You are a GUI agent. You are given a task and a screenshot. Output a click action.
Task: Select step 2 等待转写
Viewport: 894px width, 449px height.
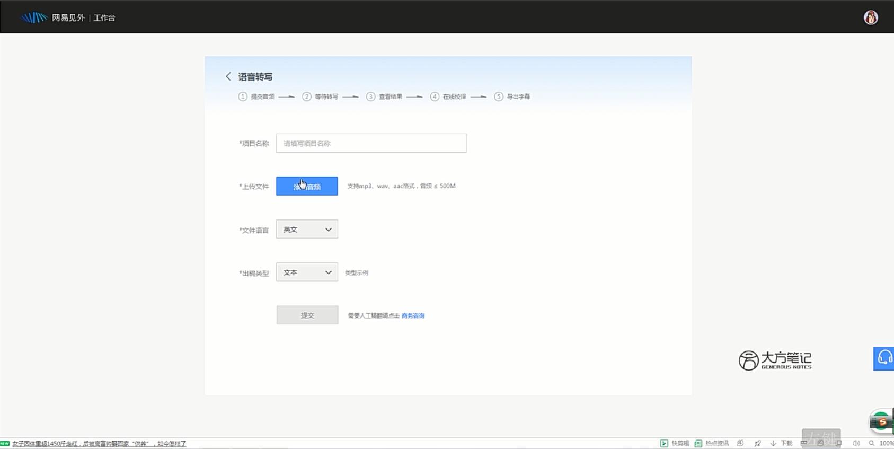point(320,96)
